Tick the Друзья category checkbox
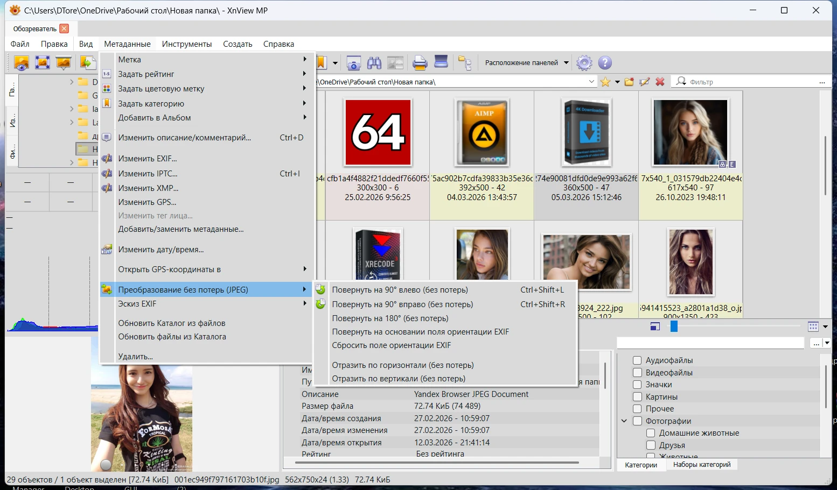837x490 pixels. 651,445
